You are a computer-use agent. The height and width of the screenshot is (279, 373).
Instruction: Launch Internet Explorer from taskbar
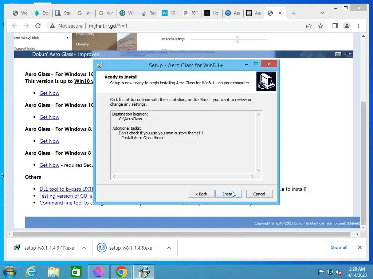point(31,272)
